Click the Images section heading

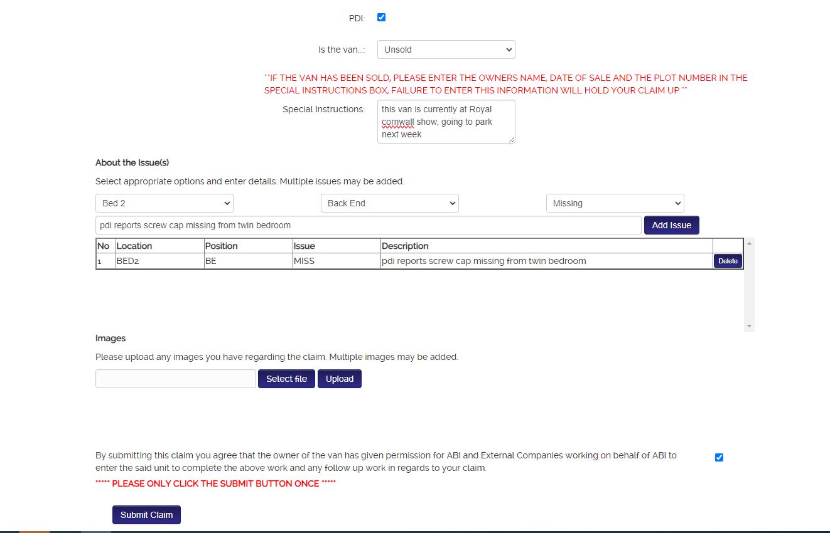coord(110,338)
